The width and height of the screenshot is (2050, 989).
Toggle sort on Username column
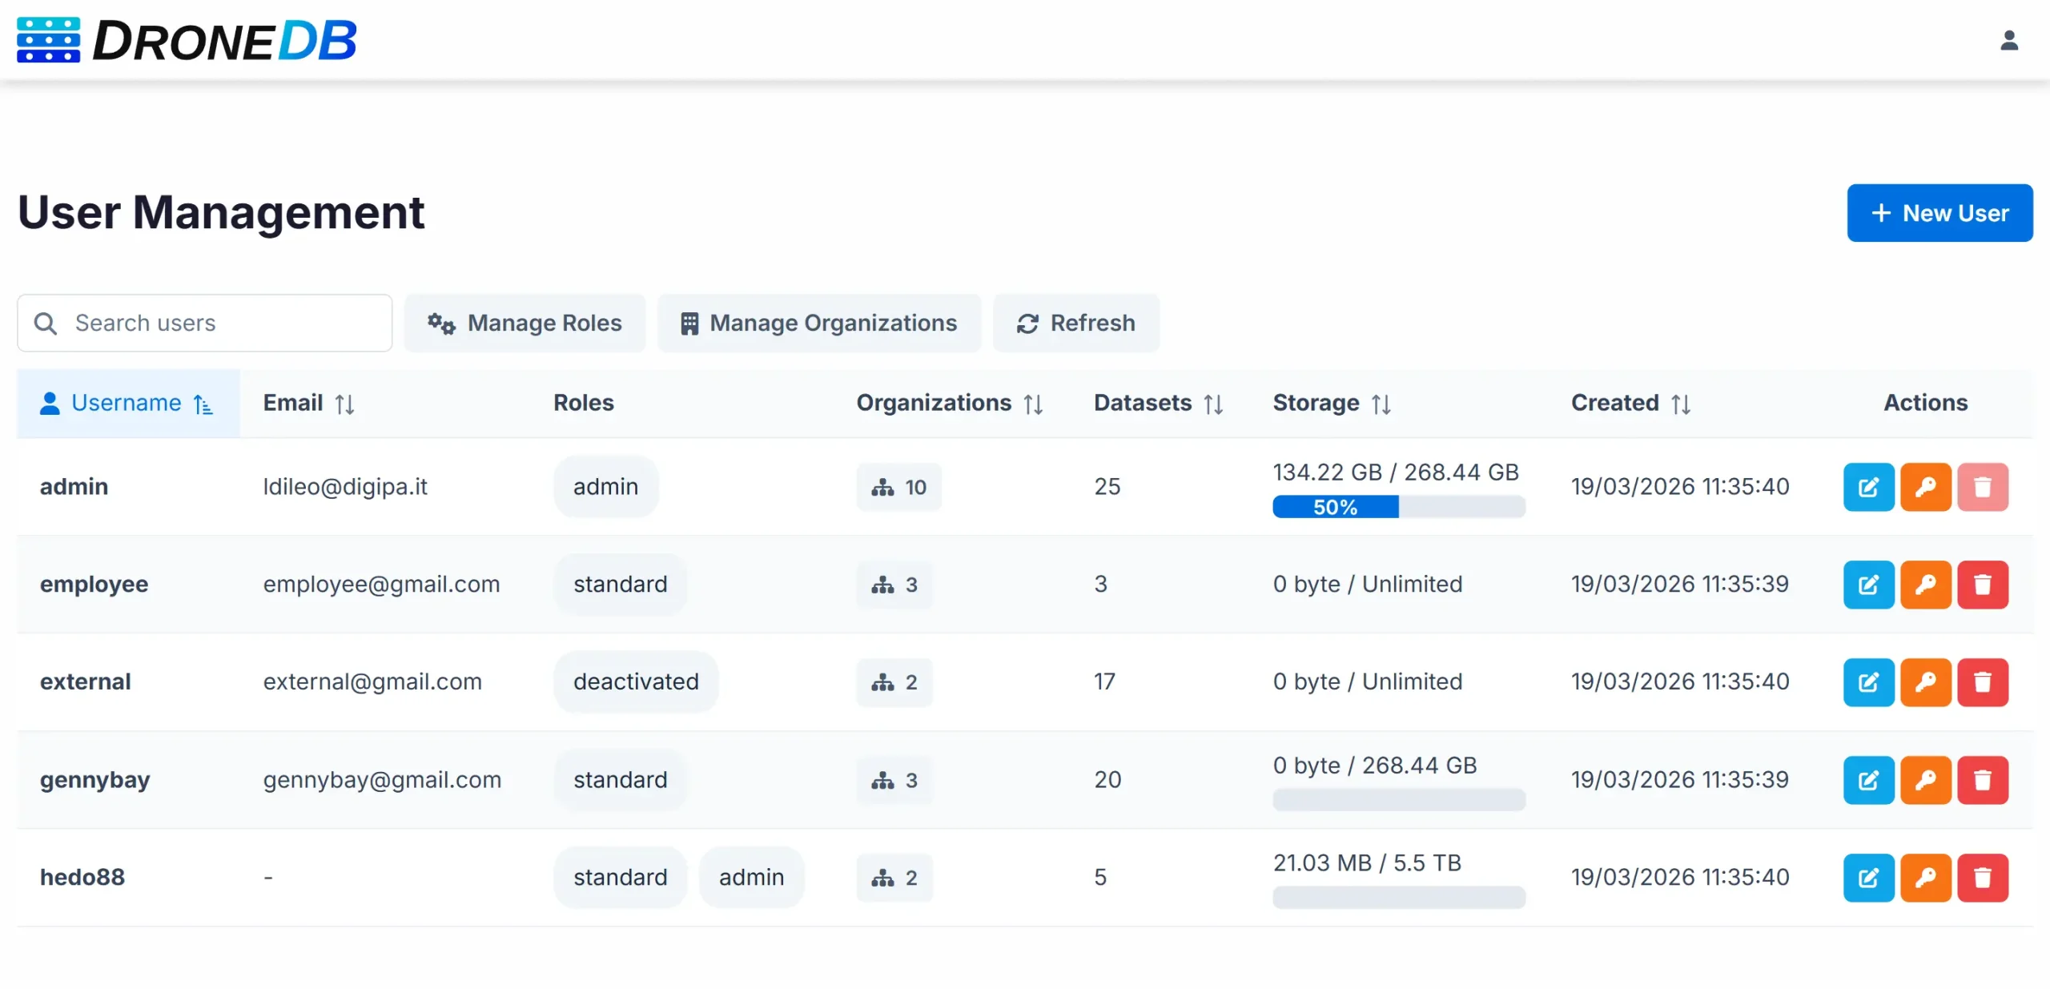click(x=127, y=403)
